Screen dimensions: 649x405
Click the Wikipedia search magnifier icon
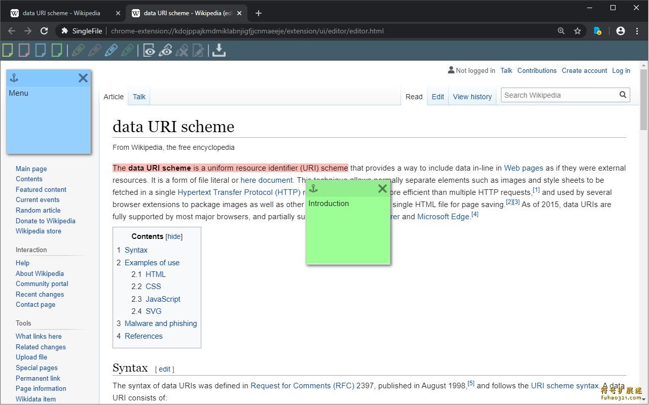[623, 95]
